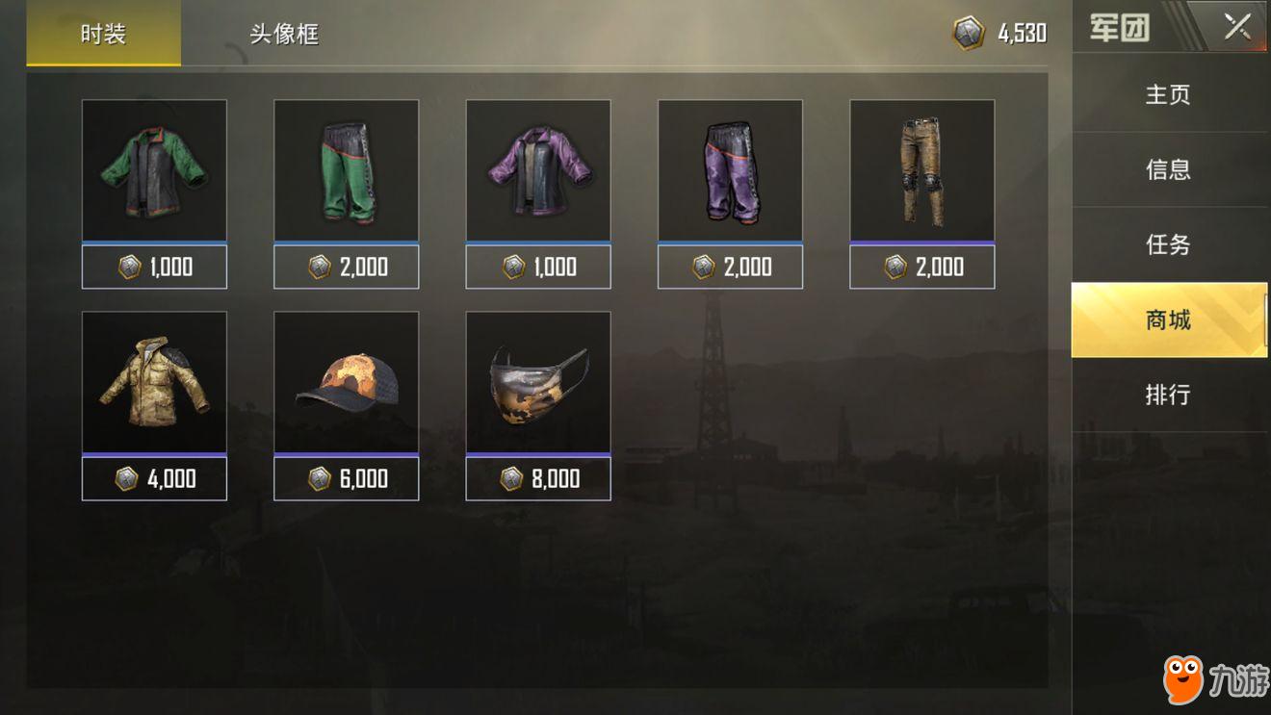The height and width of the screenshot is (715, 1271).
Task: Purchase the camo jacket for 4,000
Action: click(154, 478)
